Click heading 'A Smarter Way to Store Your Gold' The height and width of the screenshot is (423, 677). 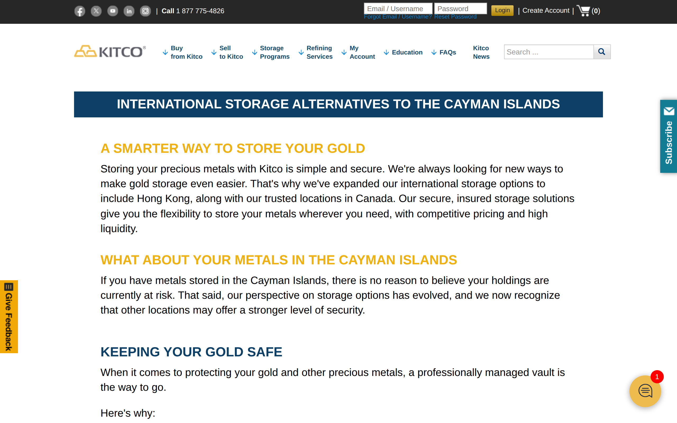[x=233, y=148]
